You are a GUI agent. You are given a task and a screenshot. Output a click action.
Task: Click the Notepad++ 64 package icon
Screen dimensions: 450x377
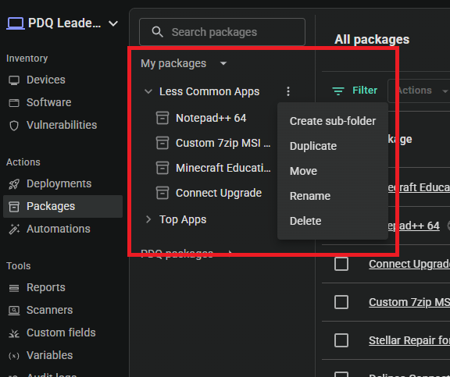click(x=162, y=118)
